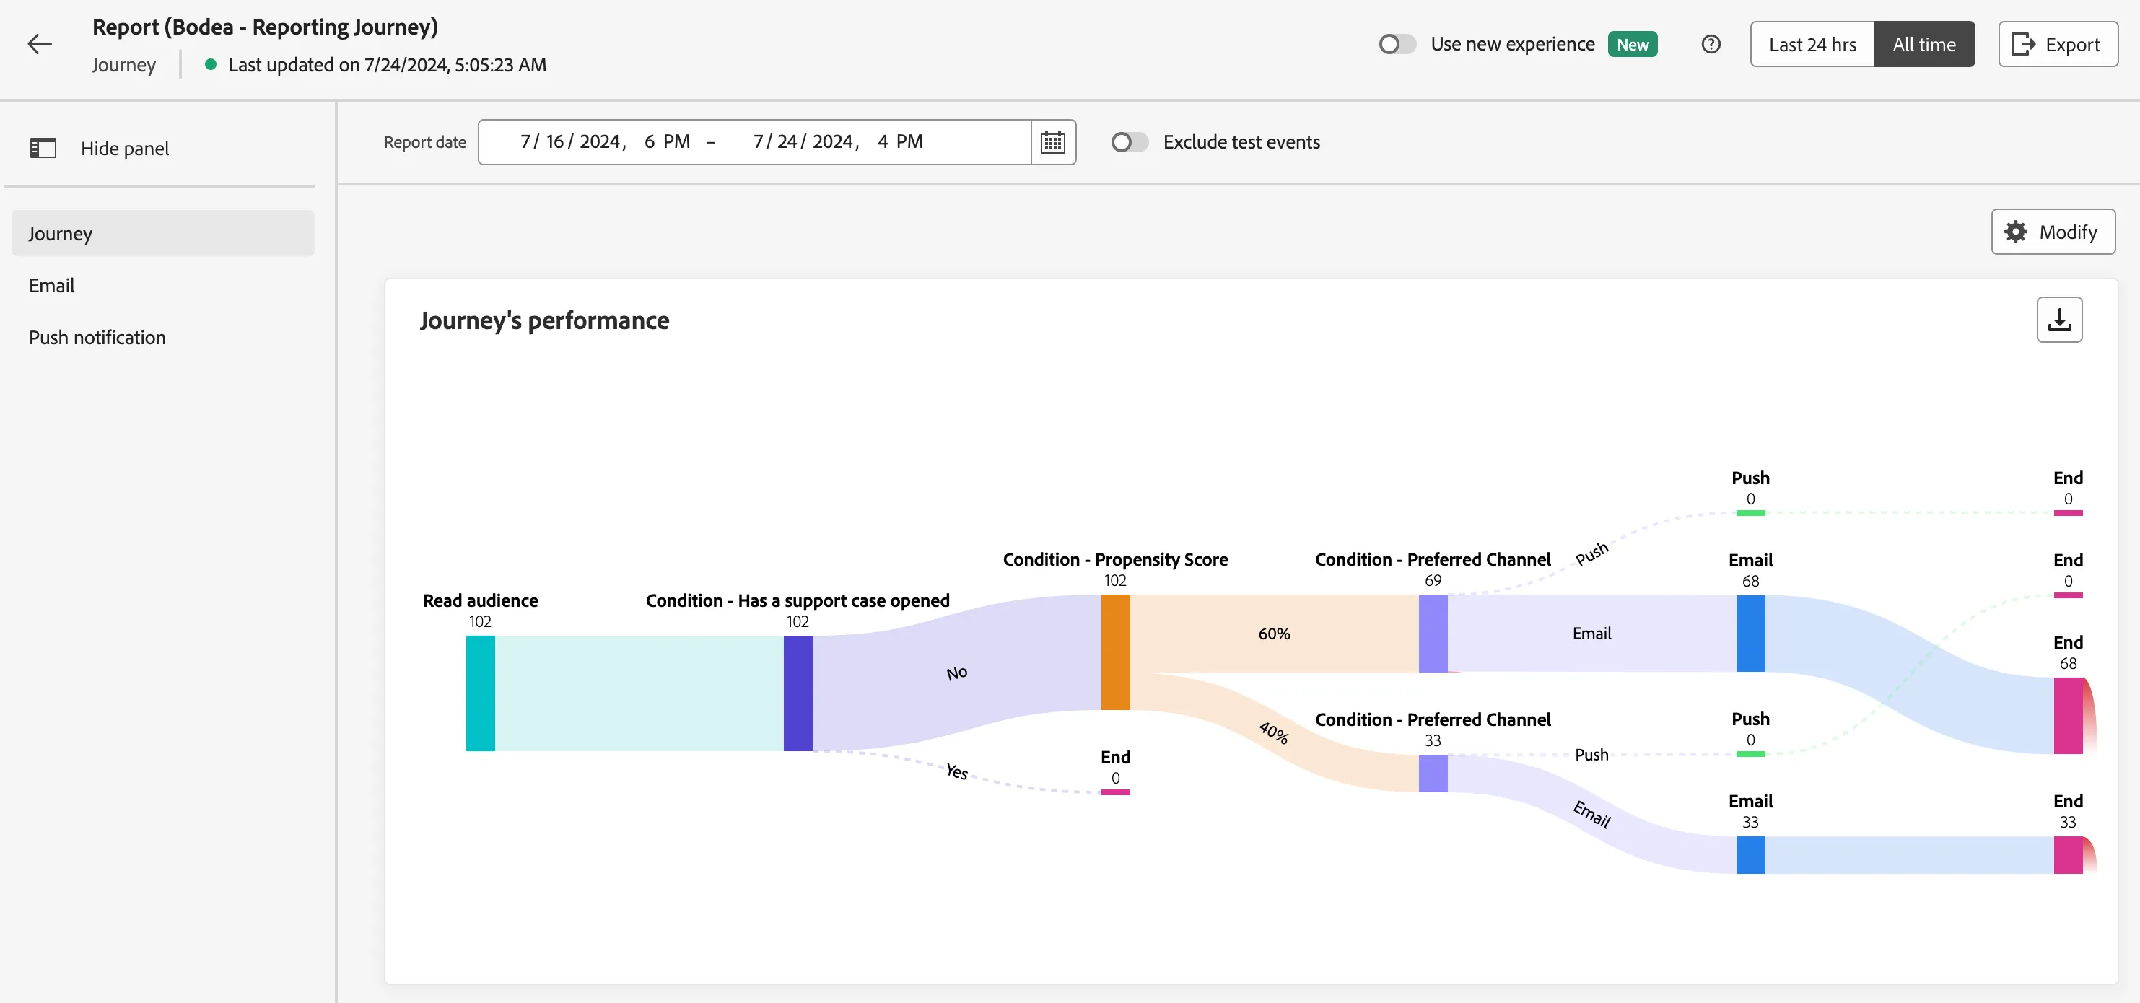Click the Journey's performance heading
This screenshot has height=1003, width=2140.
click(x=544, y=320)
